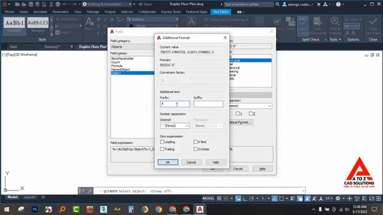Screen dimensions: 383x215
Task: Open the Help question mark icon
Action: tap(338, 4)
